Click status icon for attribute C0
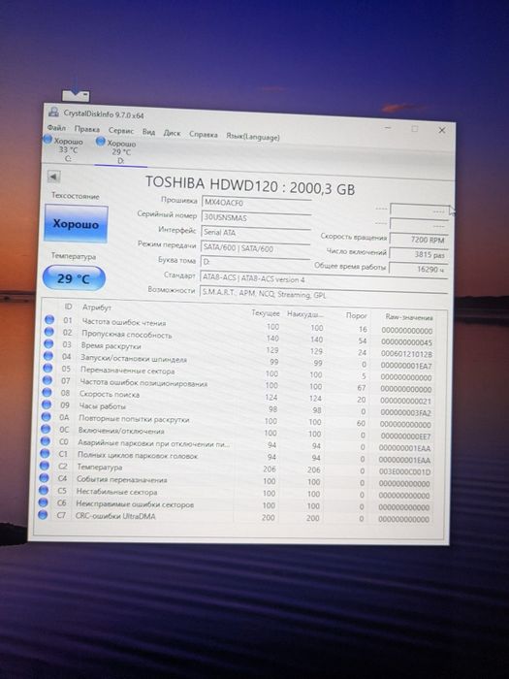 (45, 440)
